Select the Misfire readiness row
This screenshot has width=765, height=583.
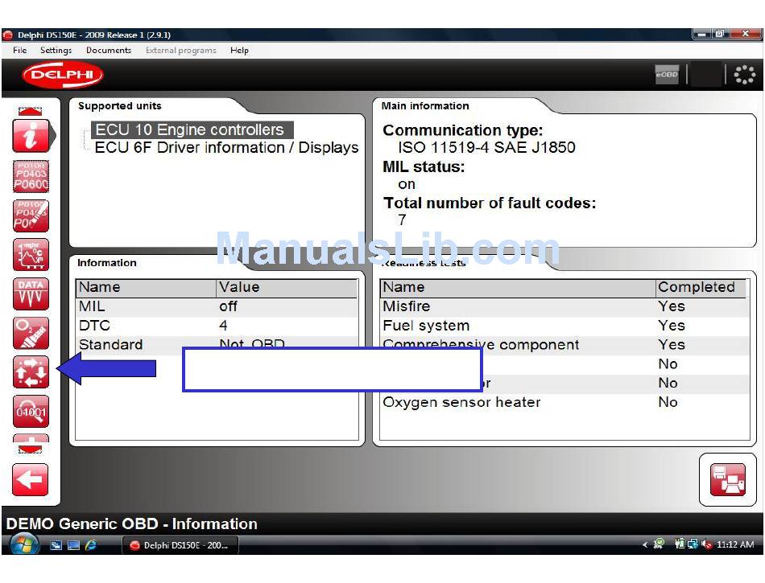click(x=564, y=306)
